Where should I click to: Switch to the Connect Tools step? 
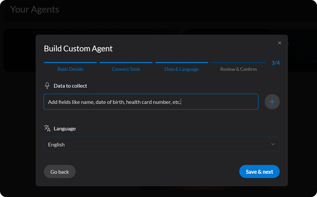coord(126,69)
